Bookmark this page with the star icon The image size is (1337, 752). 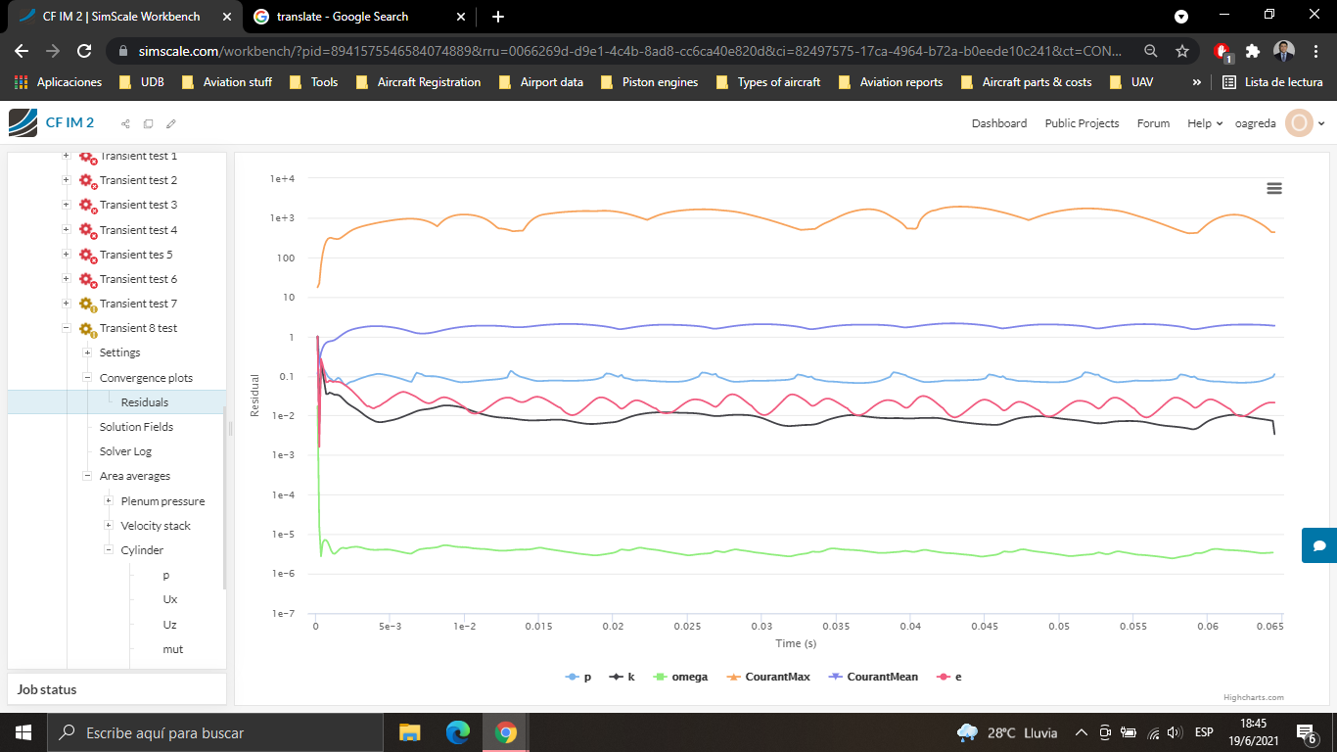click(x=1182, y=51)
